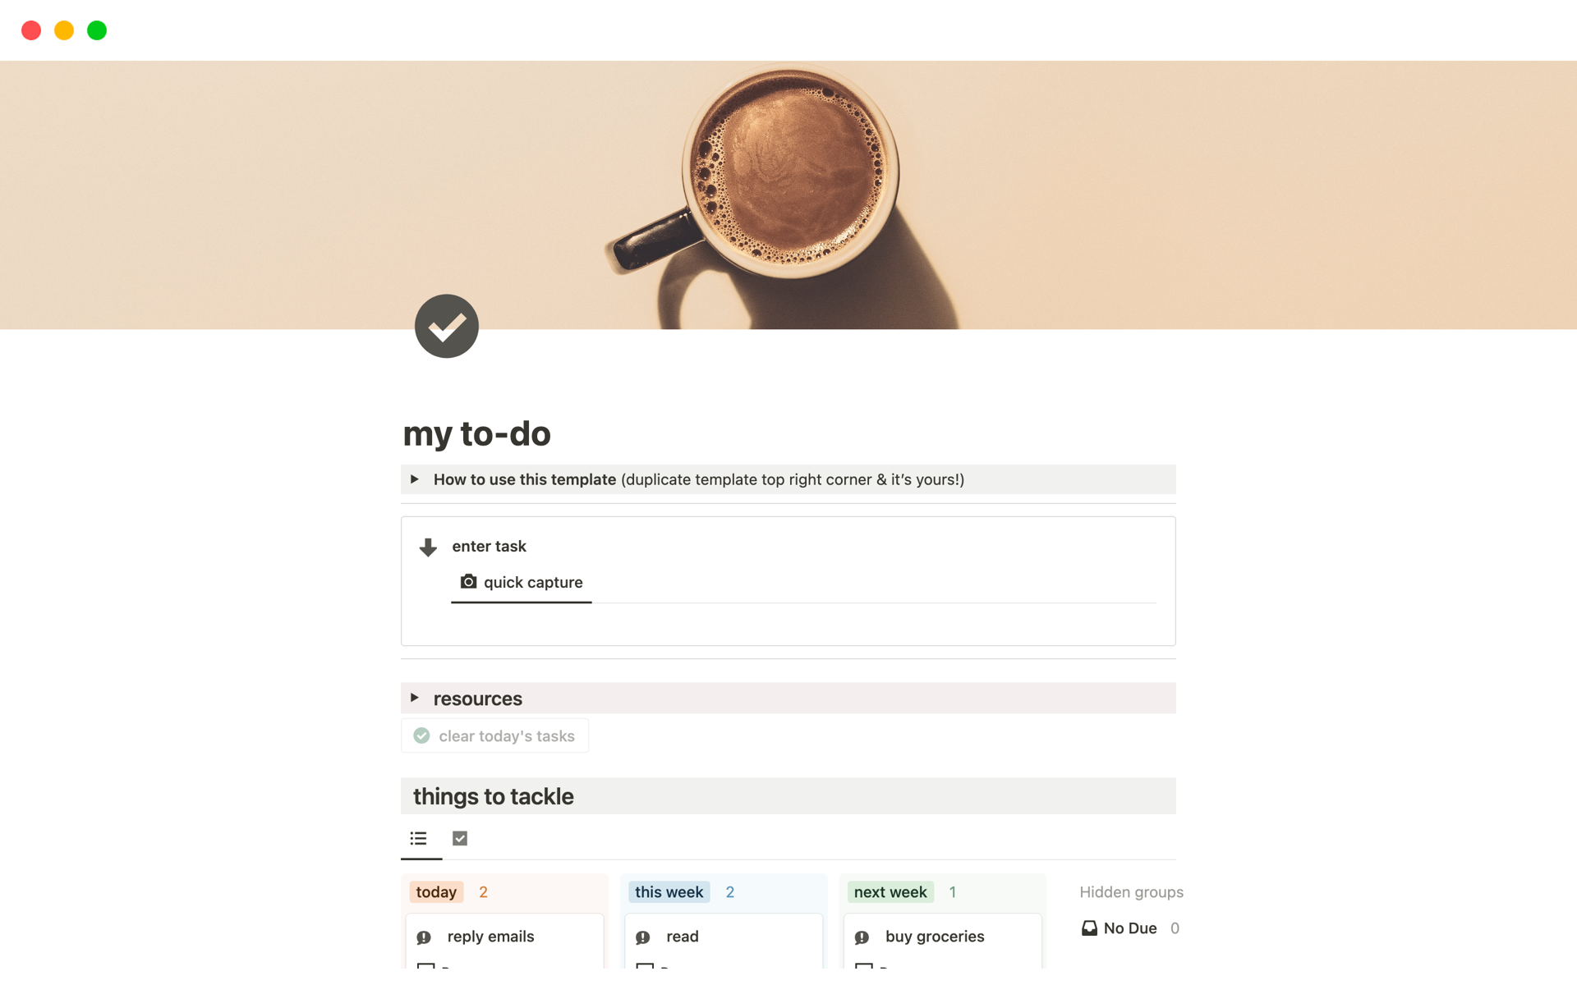Image resolution: width=1577 pixels, height=985 pixels.
Task: Expand the How to use this template toggle
Action: (x=415, y=479)
